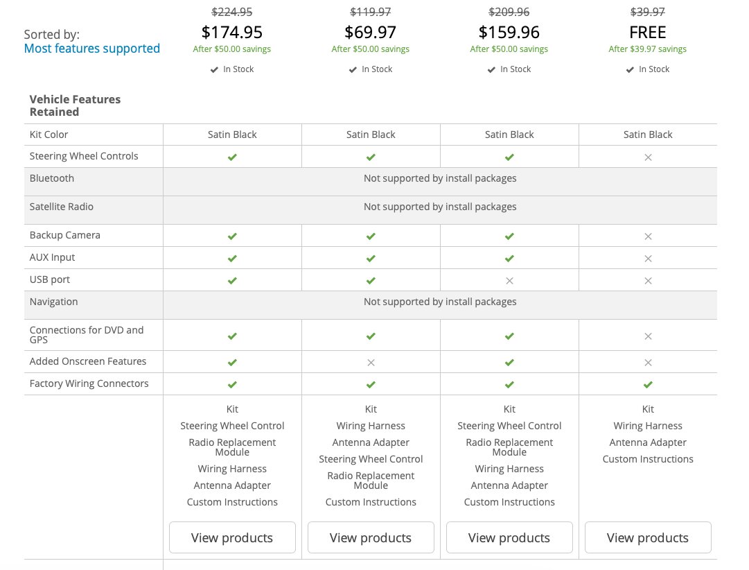Click Factory Wiring Connectors checkmark in FREE column
This screenshot has height=570, width=749.
[x=648, y=384]
